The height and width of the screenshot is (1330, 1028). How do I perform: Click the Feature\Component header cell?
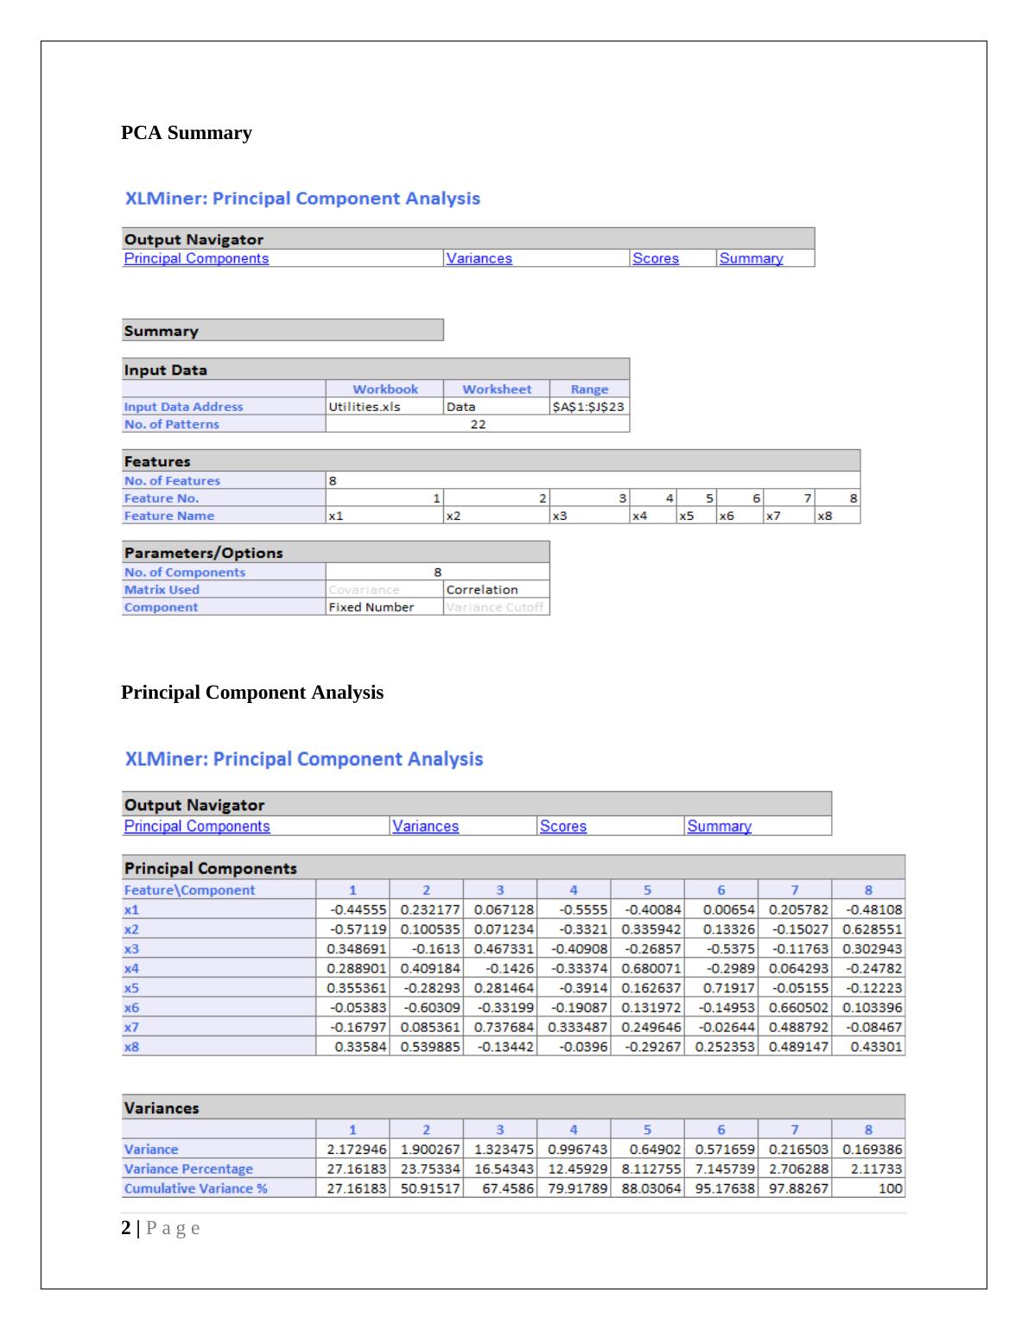189,890
